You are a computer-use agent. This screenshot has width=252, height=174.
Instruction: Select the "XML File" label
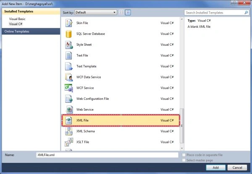click(x=82, y=120)
